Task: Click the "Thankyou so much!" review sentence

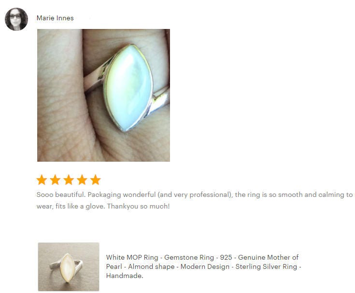Action: tap(138, 206)
